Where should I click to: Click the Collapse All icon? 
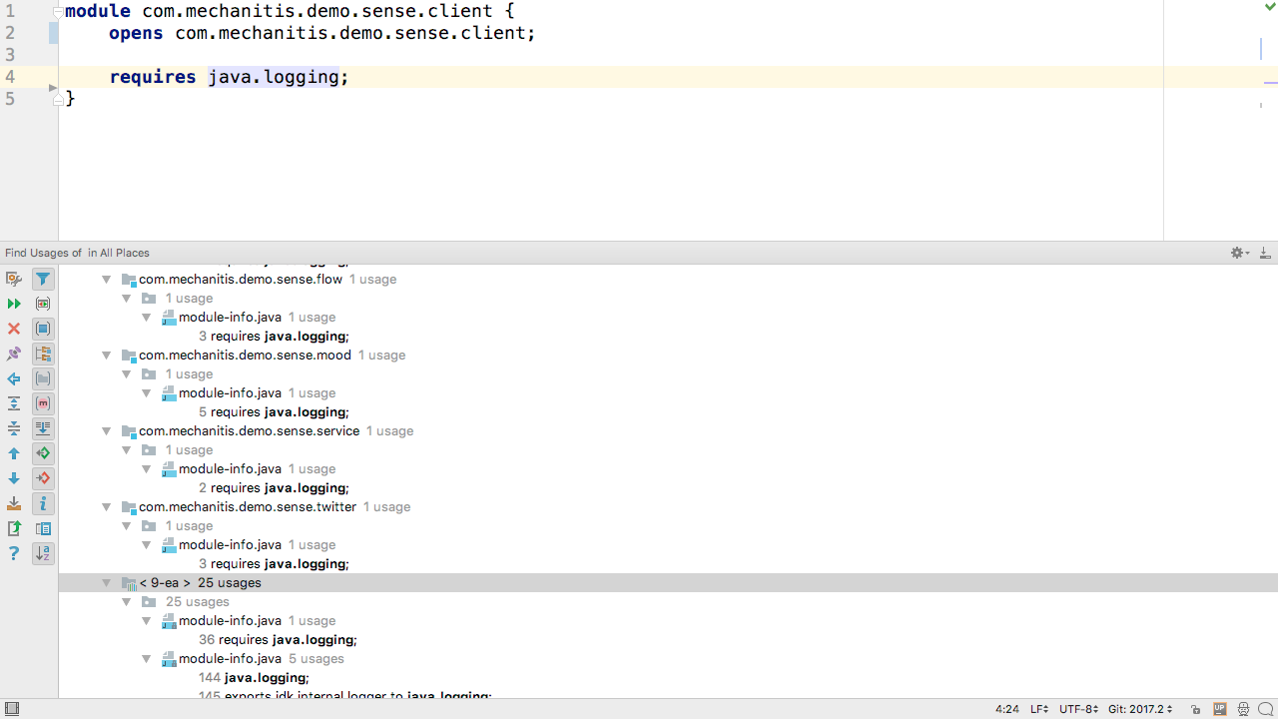click(x=14, y=428)
